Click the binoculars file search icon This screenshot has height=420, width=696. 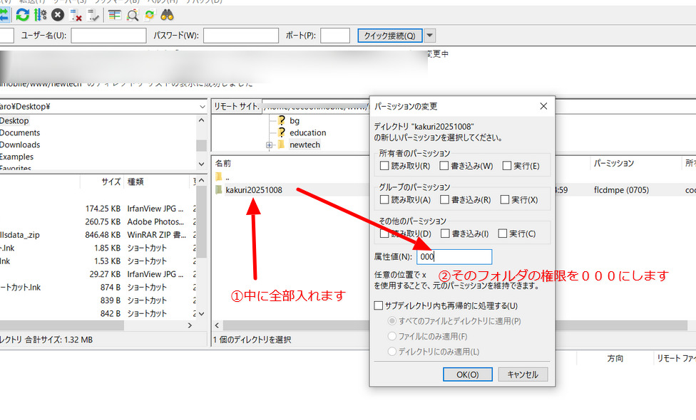168,14
